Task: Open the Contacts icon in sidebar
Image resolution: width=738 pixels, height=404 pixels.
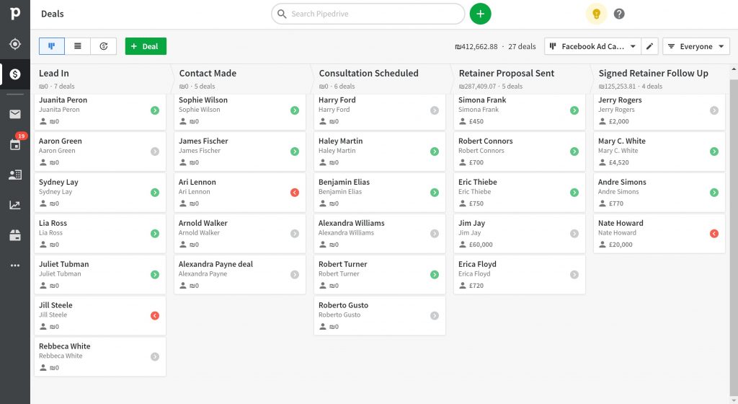Action: 15,175
